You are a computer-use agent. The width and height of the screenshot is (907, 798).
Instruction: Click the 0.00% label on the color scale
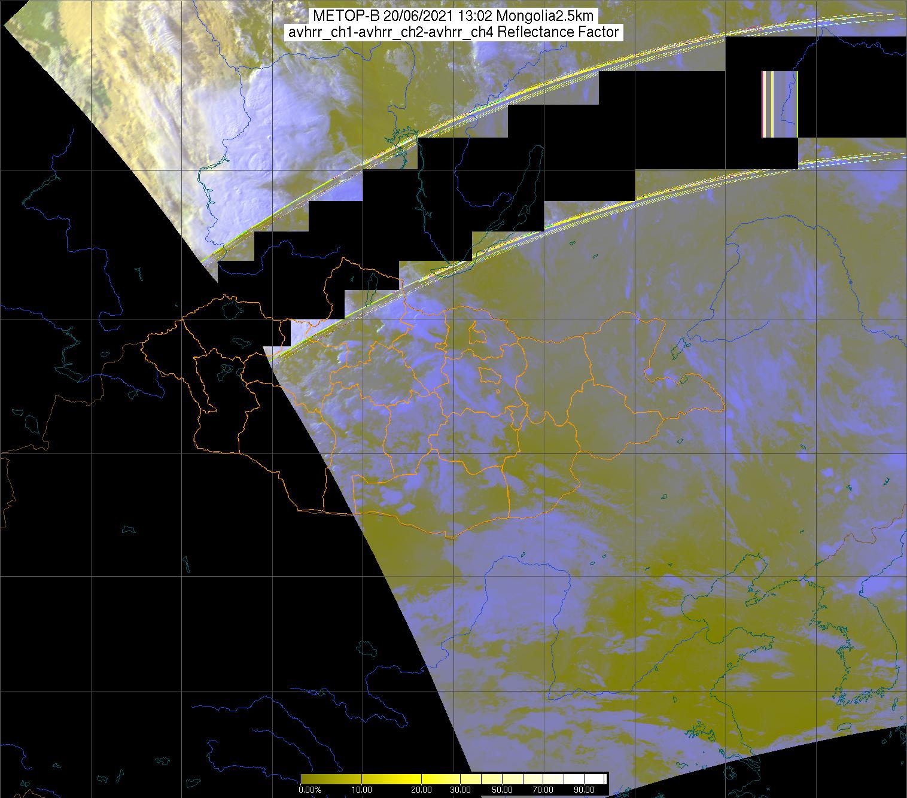[x=310, y=790]
